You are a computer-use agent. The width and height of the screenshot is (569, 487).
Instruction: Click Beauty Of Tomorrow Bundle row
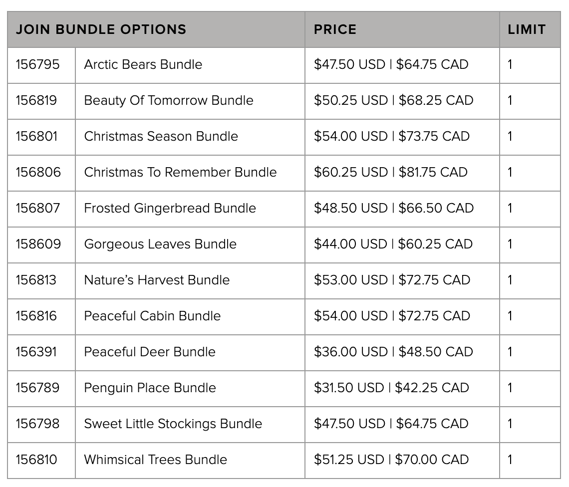pos(168,101)
